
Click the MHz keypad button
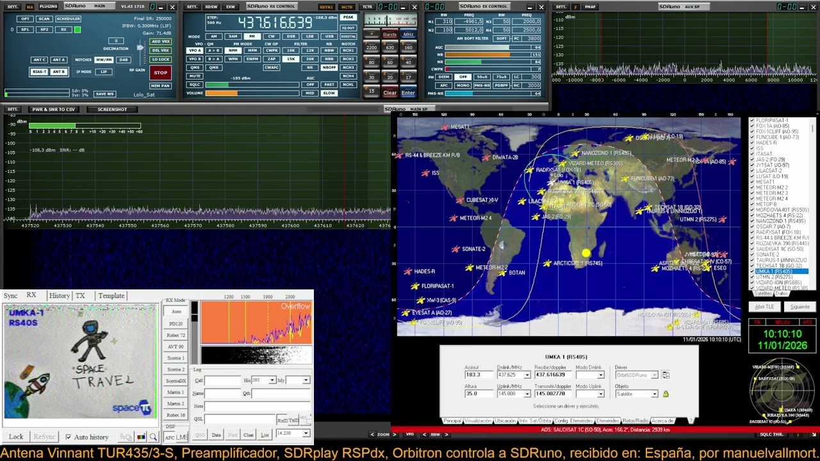coord(408,35)
